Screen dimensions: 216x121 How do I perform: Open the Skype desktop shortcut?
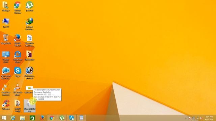(18, 72)
